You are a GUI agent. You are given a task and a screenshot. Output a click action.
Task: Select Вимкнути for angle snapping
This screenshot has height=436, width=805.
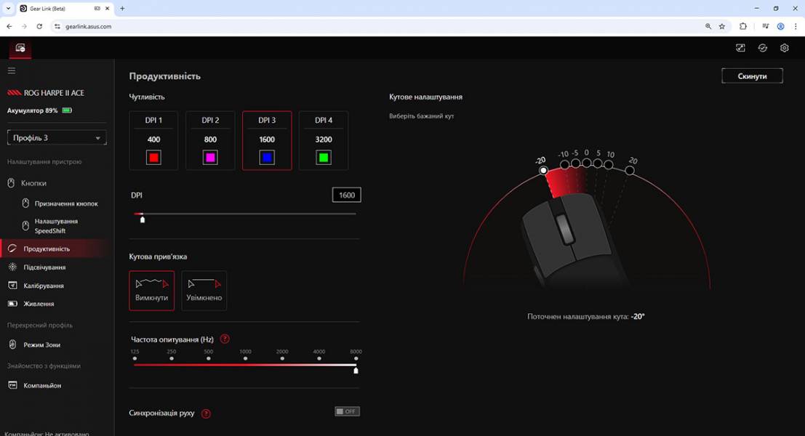151,290
